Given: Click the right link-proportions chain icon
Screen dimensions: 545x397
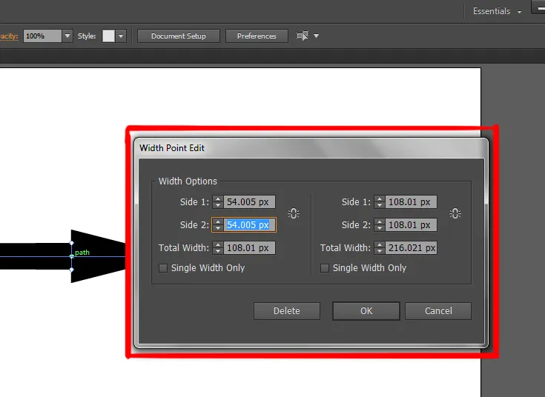Looking at the screenshot, I should [455, 213].
